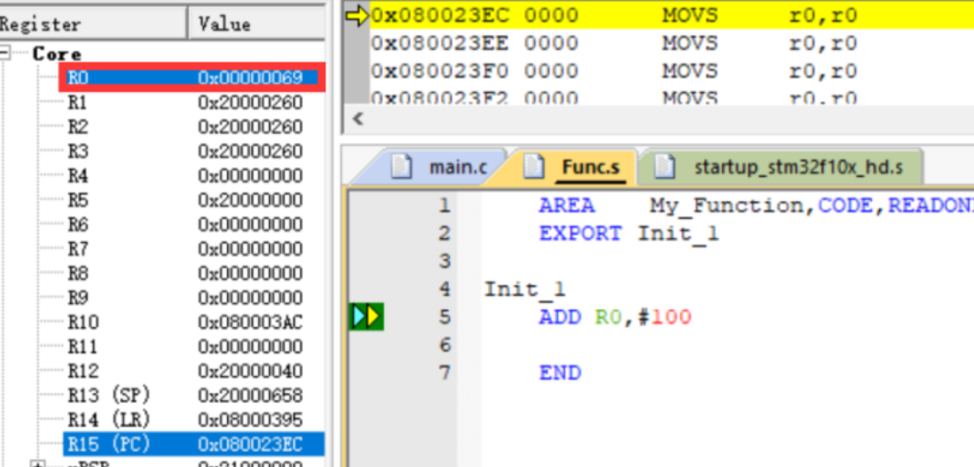Click the R10 value 0x080003AC
The image size is (974, 467).
250,323
